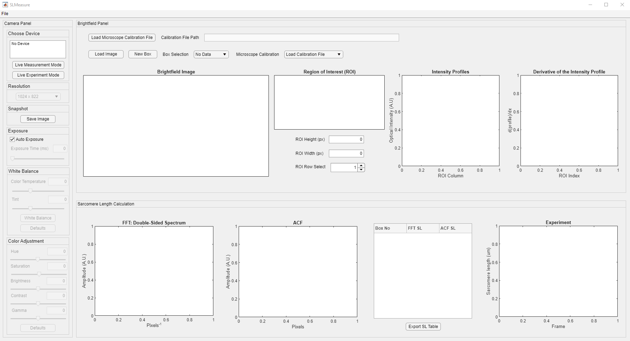Image resolution: width=630 pixels, height=341 pixels.
Task: Adjust the Hue slider
Action: click(38, 259)
